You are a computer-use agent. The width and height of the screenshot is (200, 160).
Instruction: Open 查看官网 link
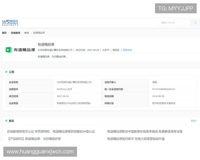[x=127, y=50]
